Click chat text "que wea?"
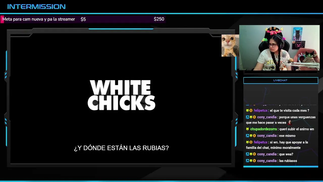Screen dimensions: 323x182 (286, 154)
